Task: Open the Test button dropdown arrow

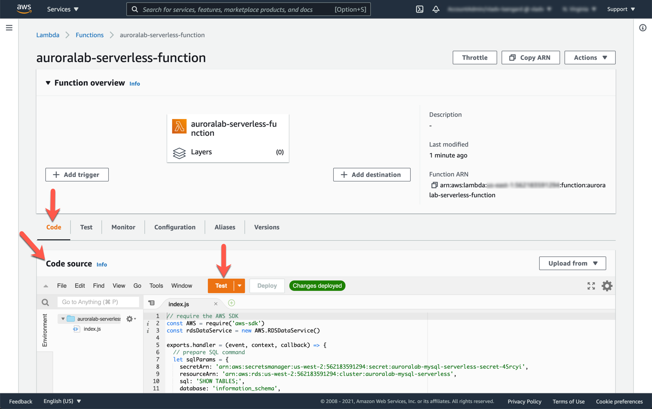Action: [x=240, y=286]
